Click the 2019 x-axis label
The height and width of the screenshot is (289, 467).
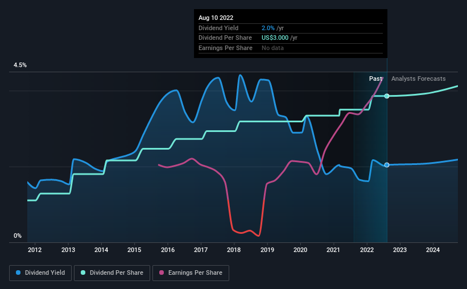click(267, 250)
